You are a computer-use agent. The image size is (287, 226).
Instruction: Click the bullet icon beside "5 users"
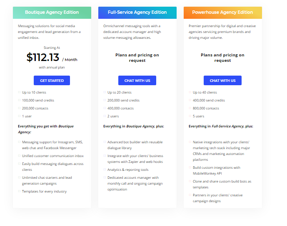point(190,116)
